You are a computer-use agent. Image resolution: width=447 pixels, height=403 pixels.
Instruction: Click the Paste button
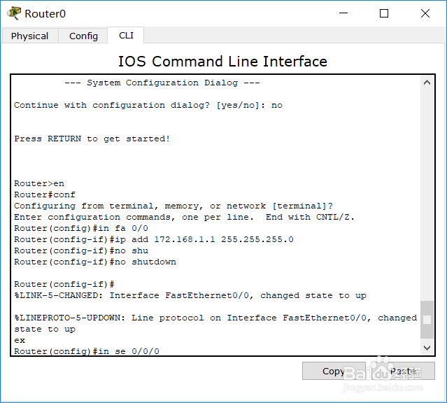403,371
